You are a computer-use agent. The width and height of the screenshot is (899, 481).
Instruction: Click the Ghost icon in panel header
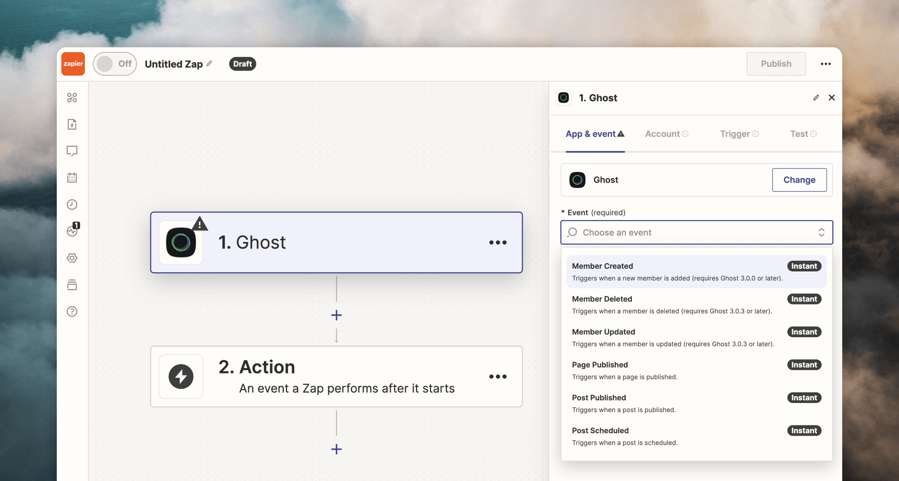coord(563,97)
